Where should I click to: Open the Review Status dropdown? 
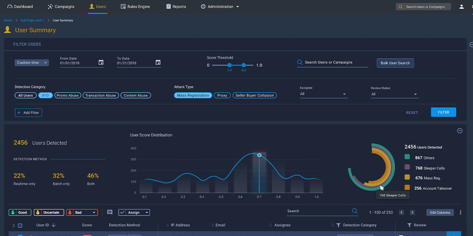coord(394,94)
